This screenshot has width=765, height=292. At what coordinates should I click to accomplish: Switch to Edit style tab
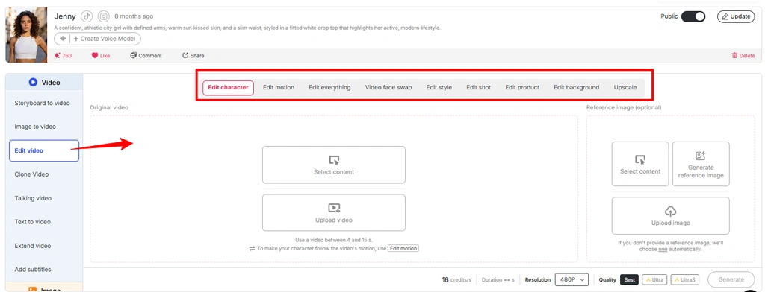click(439, 88)
